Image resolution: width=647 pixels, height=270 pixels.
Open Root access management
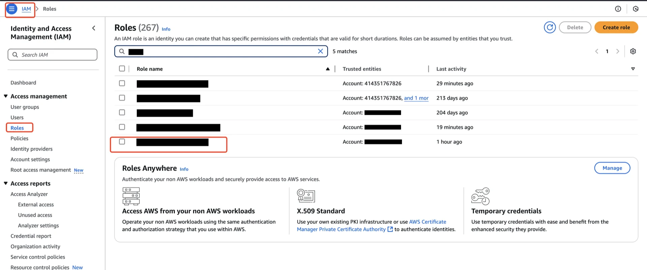click(40, 170)
